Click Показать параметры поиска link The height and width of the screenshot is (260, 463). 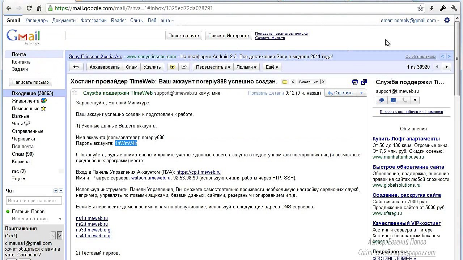281,33
